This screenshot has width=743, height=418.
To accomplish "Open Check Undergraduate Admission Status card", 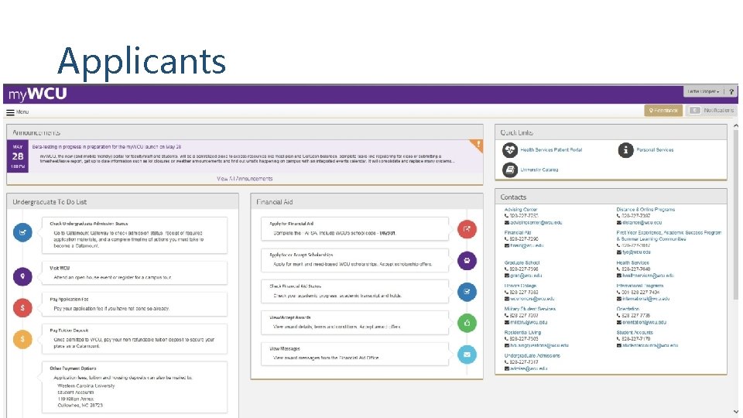I will tap(135, 235).
